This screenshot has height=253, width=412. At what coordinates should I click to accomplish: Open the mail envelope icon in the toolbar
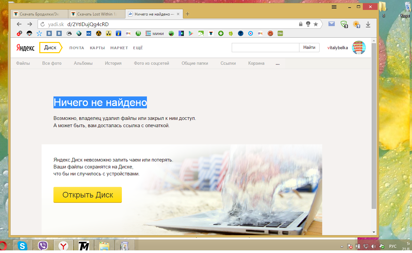click(x=331, y=24)
